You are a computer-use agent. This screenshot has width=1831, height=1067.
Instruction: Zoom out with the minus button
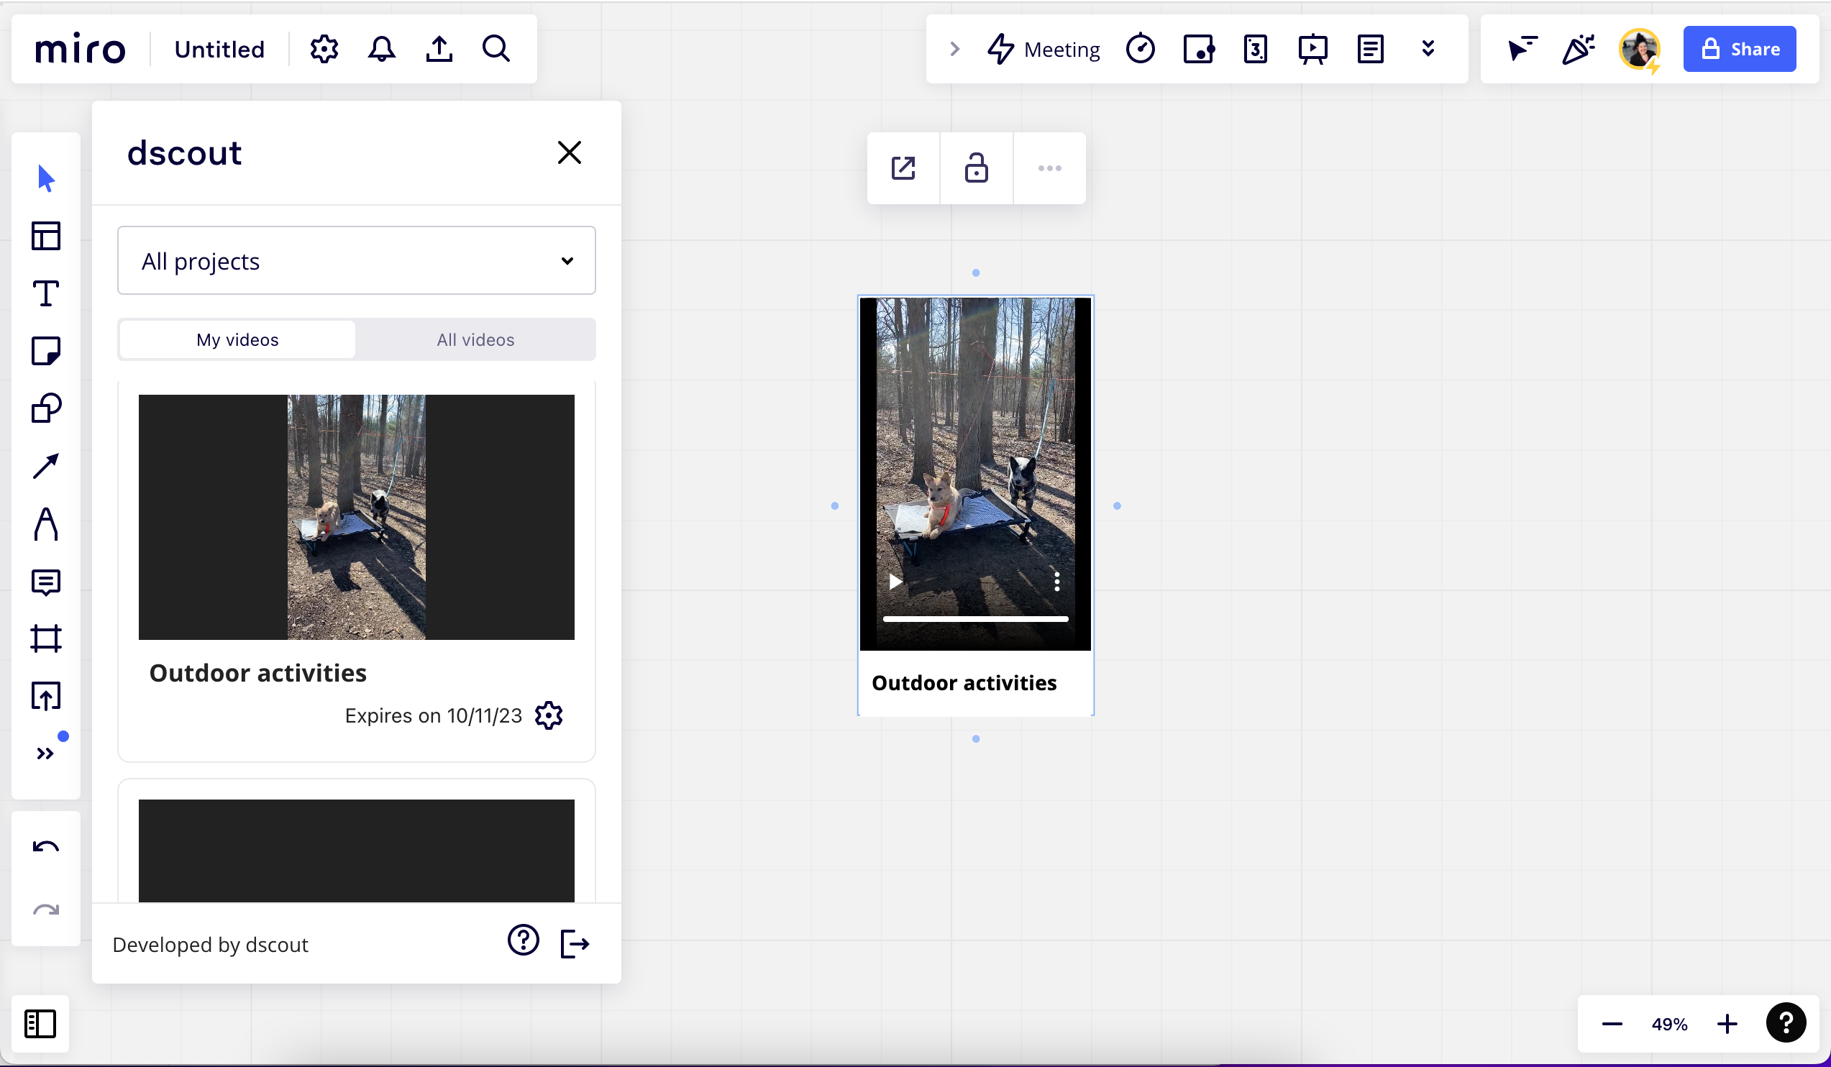1612,1024
